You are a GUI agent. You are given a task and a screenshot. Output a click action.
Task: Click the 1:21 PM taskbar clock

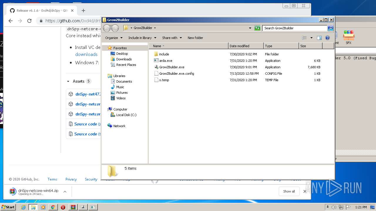point(361,207)
